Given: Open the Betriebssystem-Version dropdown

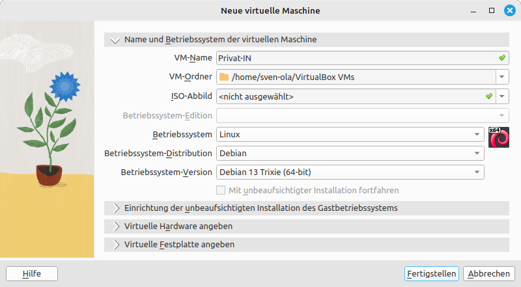Looking at the screenshot, I should click(x=350, y=172).
